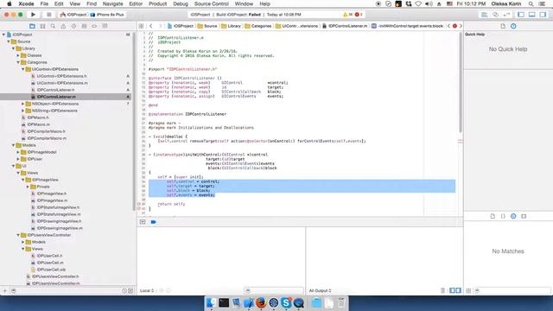Select the iOSProject scheme in toolbar
The height and width of the screenshot is (311, 553).
click(73, 15)
